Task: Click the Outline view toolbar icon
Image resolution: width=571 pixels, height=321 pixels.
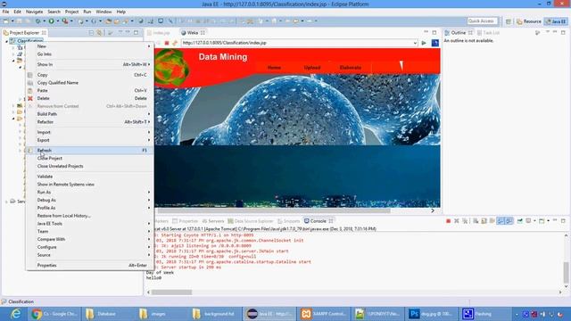Action: 537,33
